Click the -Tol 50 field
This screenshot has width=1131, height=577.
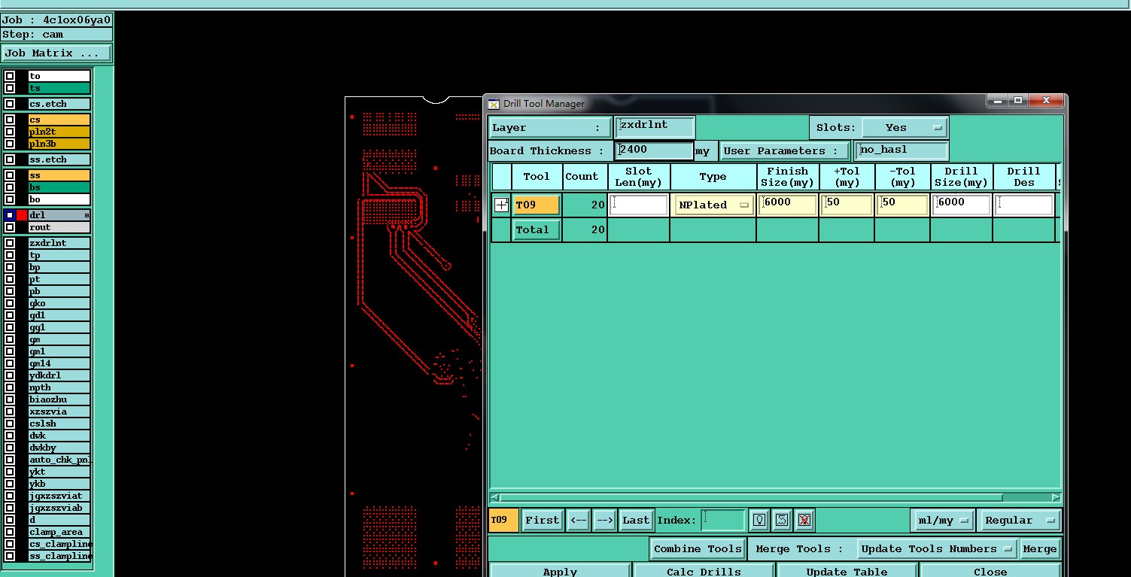click(902, 205)
